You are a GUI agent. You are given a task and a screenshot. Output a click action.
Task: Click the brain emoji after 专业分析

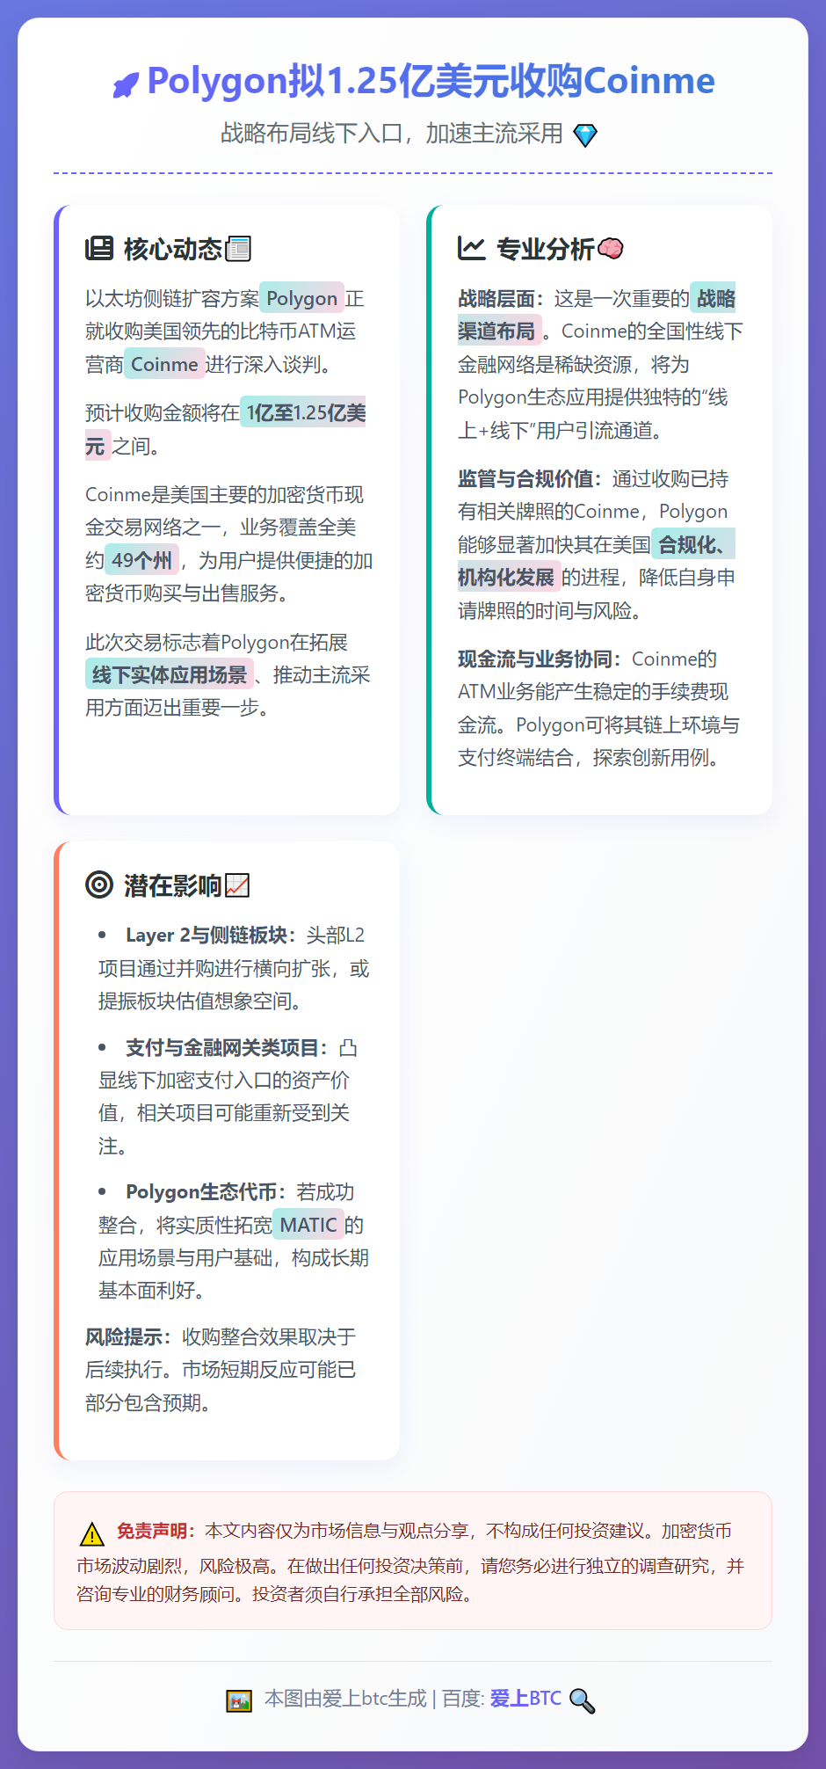pos(611,249)
